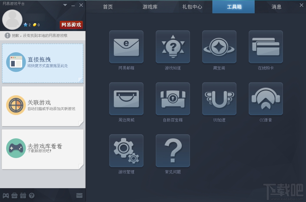Open the Online Card Purchase (在线购卡) tool

[266, 47]
